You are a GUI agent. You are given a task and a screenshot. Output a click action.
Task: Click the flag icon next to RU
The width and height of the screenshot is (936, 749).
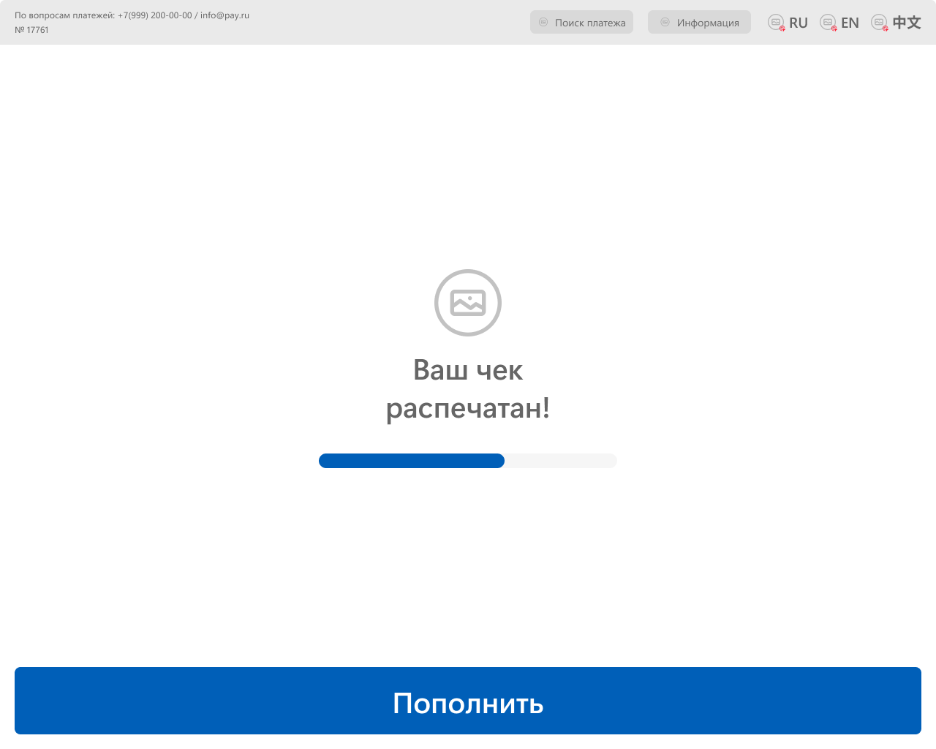tap(774, 22)
